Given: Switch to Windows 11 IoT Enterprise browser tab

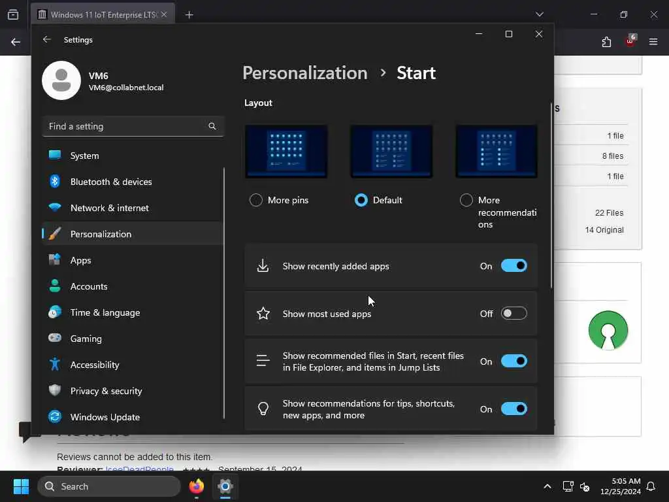Looking at the screenshot, I should click(103, 14).
